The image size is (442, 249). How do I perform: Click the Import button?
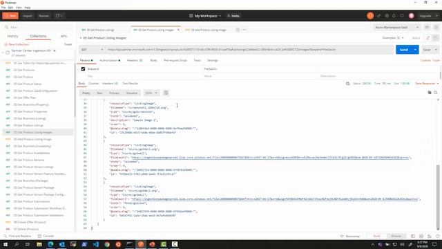tap(28, 16)
